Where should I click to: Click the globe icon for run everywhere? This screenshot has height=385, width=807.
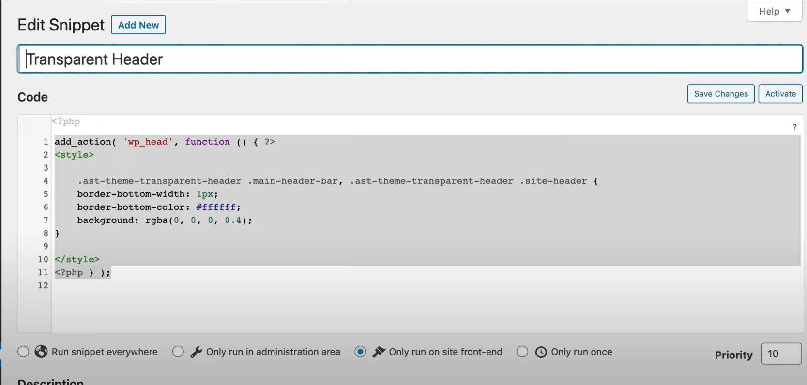41,352
